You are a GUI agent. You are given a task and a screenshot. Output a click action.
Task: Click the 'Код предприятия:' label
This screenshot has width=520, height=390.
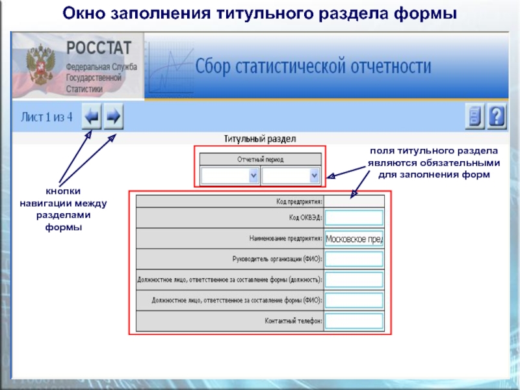[299, 201]
